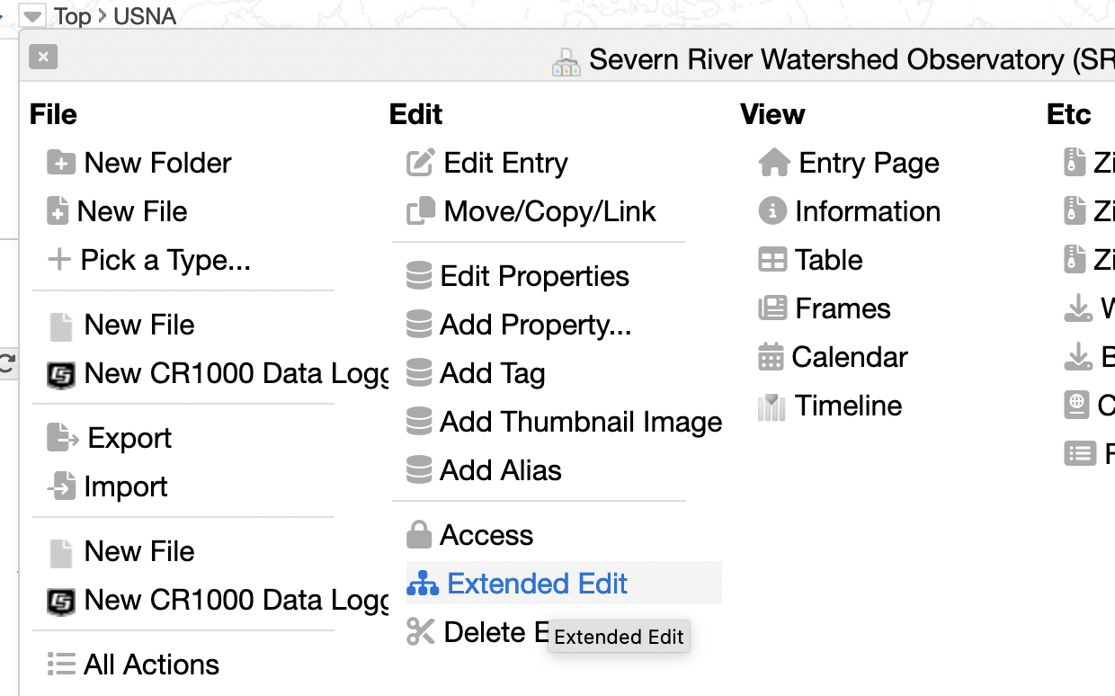This screenshot has width=1115, height=696.
Task: Click the Extended Edit hierarchy icon
Action: [x=422, y=584]
